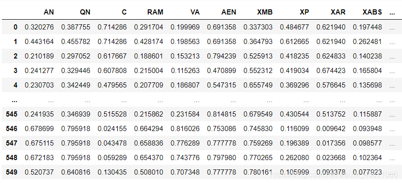Click cell value 0.678699
The height and width of the screenshot is (183, 402).
pyautogui.click(x=39, y=128)
